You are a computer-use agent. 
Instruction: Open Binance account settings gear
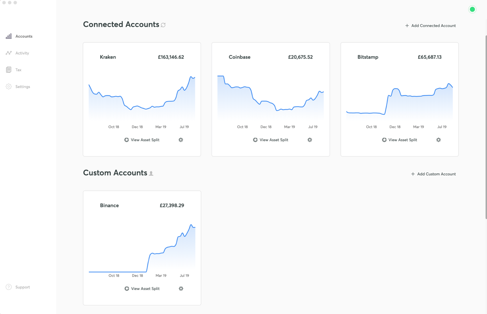(181, 288)
